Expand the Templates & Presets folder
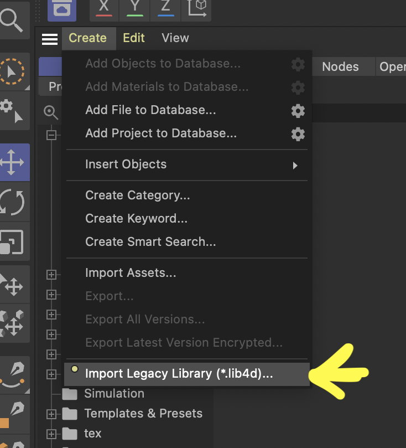Viewport: 406px width, 448px height. click(51, 414)
